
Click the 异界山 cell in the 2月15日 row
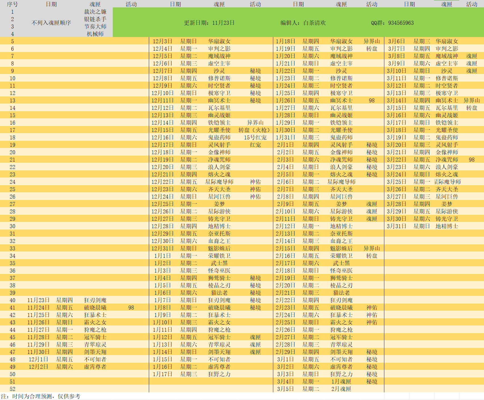[x=372, y=248]
